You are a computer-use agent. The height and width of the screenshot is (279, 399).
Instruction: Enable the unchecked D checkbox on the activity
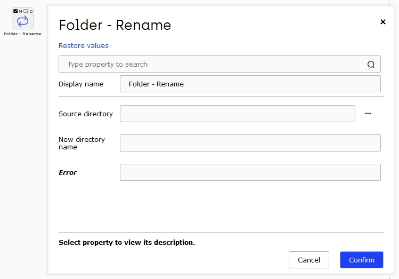pyautogui.click(x=26, y=11)
